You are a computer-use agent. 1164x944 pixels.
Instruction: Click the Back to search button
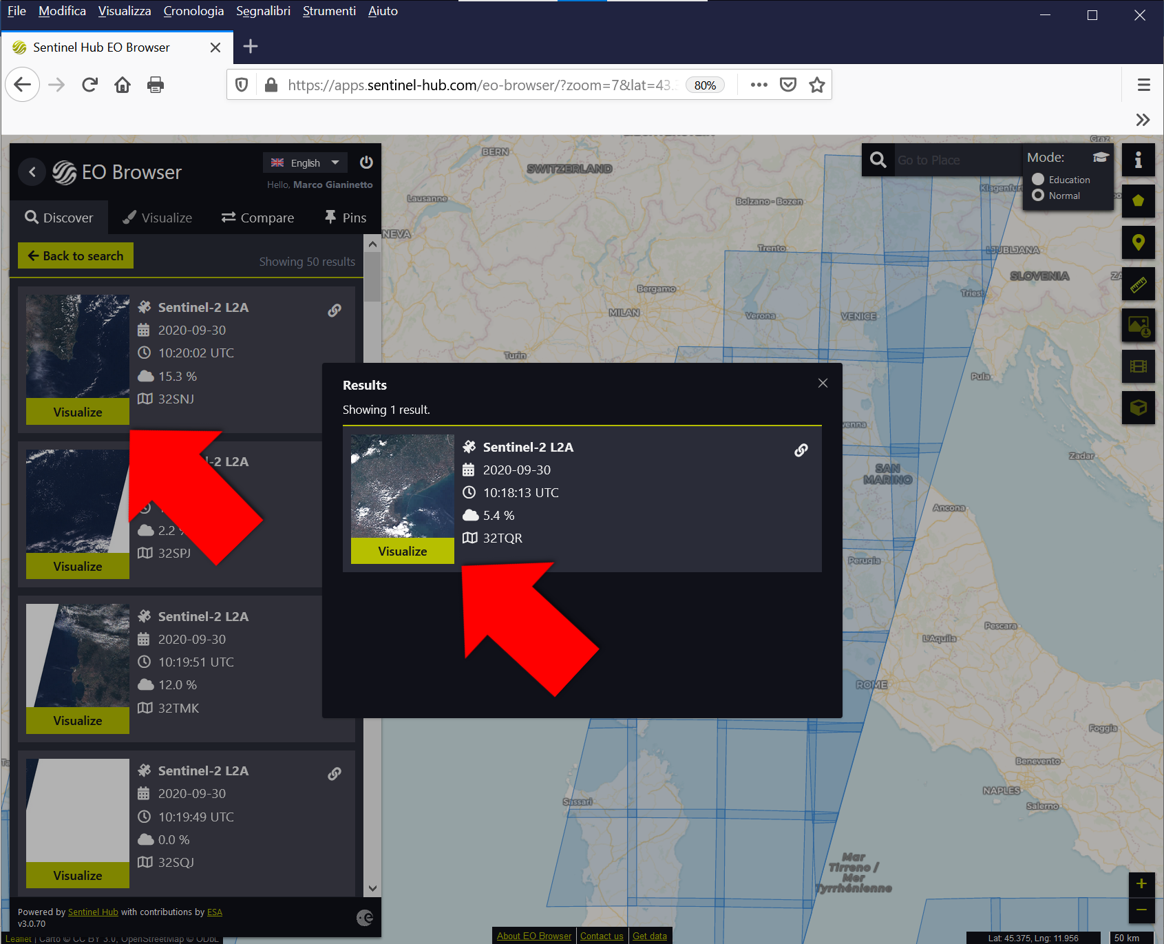(76, 255)
